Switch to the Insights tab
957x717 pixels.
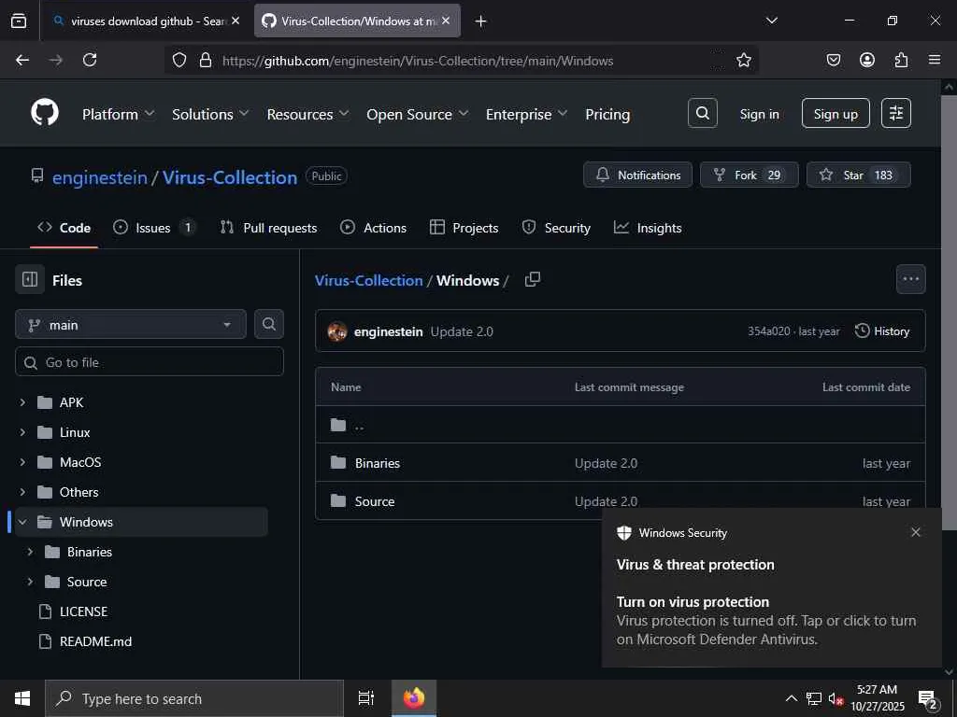pos(648,228)
